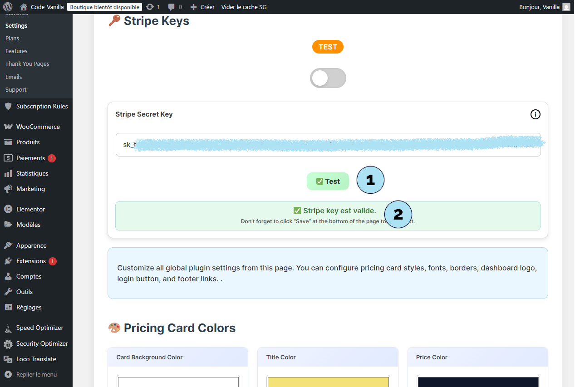The height and width of the screenshot is (387, 575).
Task: Open the comments bubble icon
Action: [171, 7]
